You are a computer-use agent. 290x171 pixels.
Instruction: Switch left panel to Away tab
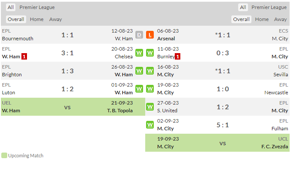[x=56, y=19]
